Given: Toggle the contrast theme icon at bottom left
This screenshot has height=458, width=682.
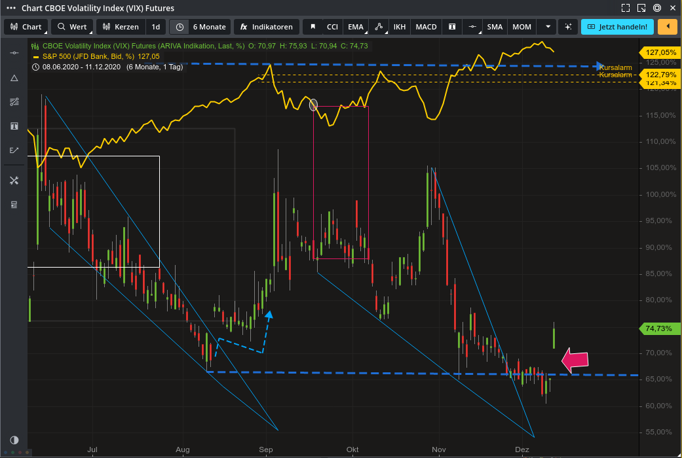Looking at the screenshot, I should [14, 440].
